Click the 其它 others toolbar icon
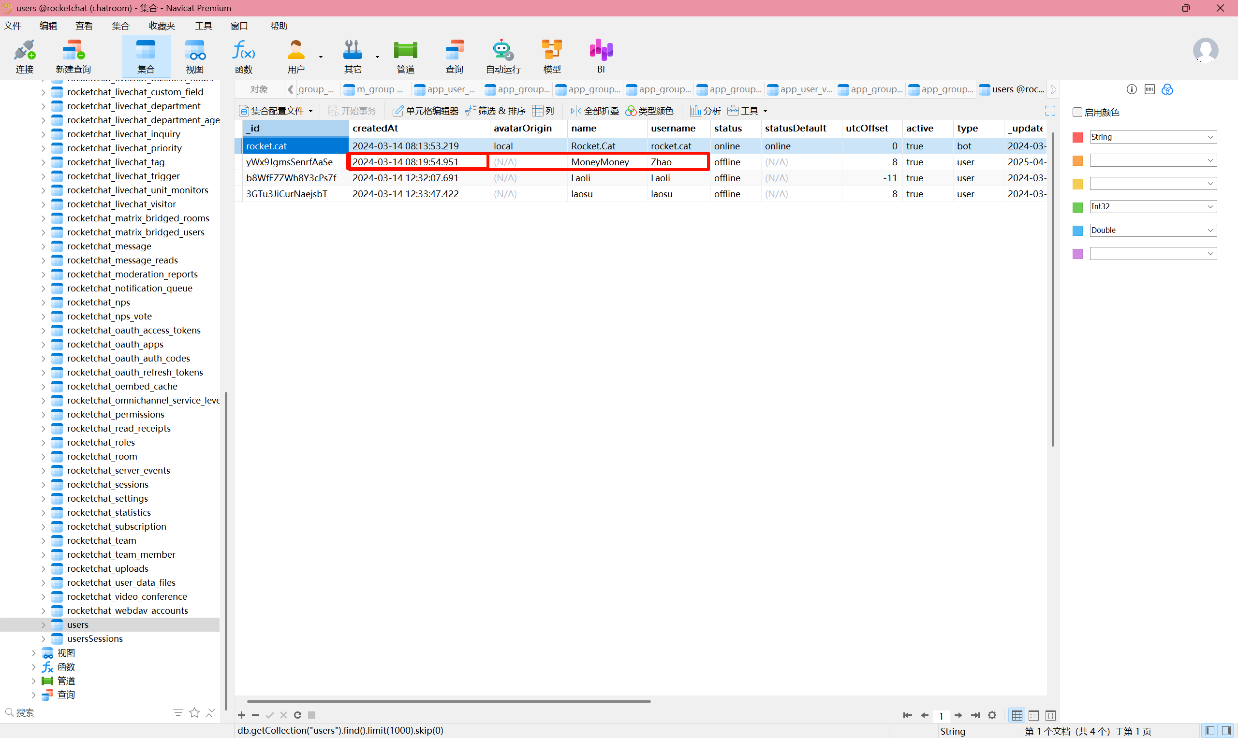Screen dimensions: 1238x738 click(x=353, y=56)
